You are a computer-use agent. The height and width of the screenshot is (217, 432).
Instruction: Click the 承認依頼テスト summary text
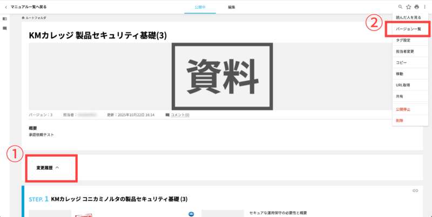click(41, 135)
